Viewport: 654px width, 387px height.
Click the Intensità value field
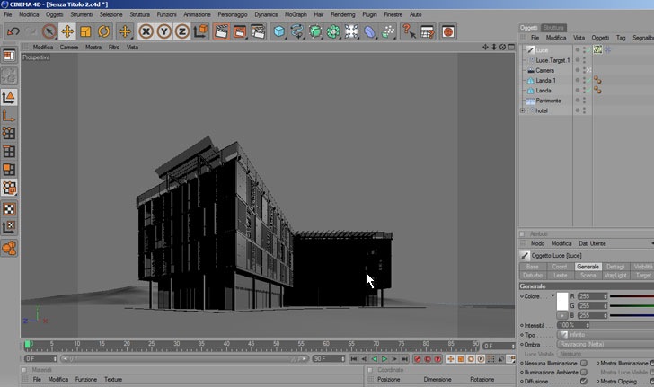coord(573,325)
